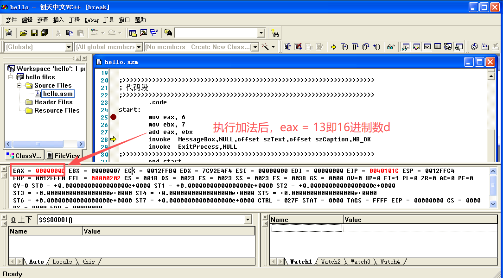Screen dimensions: 503x278
Task: Click the Open file icon
Action: point(24,33)
